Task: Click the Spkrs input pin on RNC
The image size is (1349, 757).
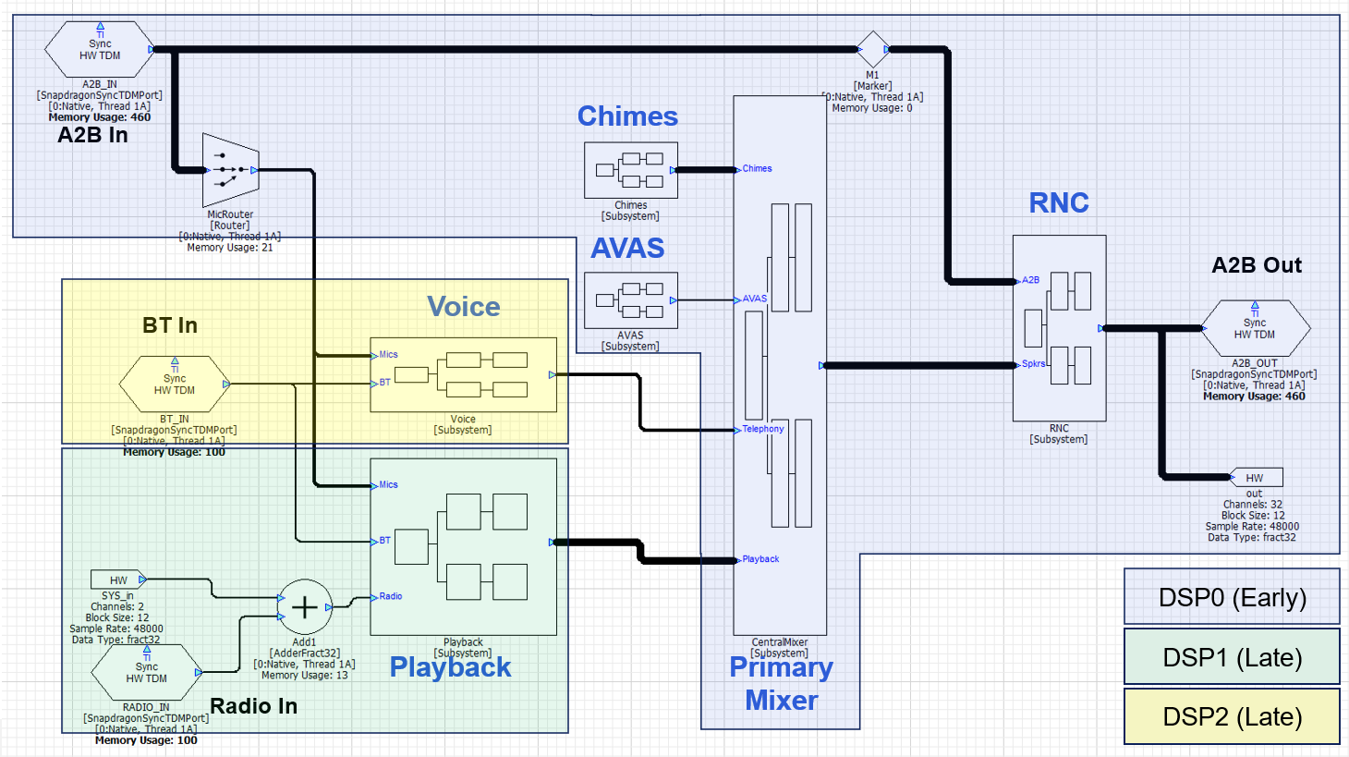Action: 1030,364
